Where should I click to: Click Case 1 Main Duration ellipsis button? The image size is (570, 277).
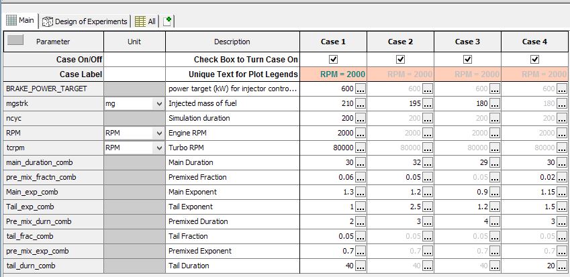pyautogui.click(x=361, y=162)
